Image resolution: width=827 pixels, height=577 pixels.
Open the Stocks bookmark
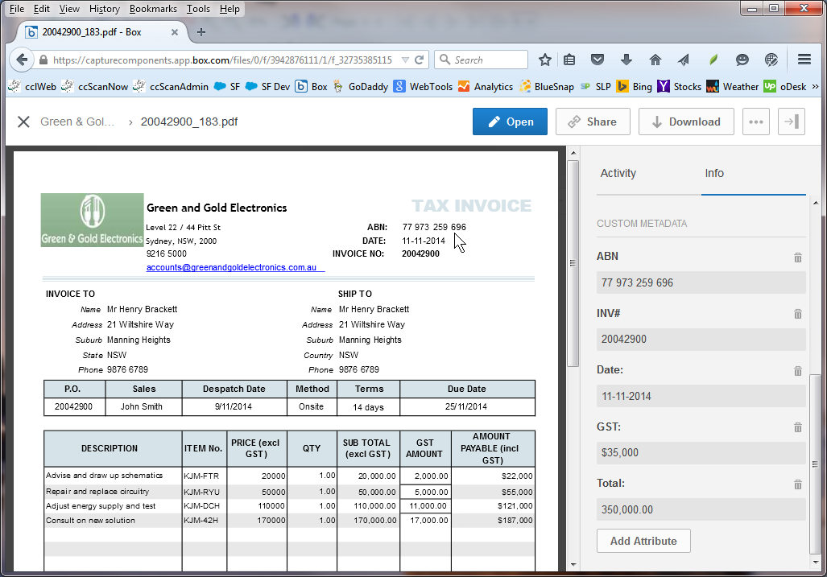click(x=680, y=86)
